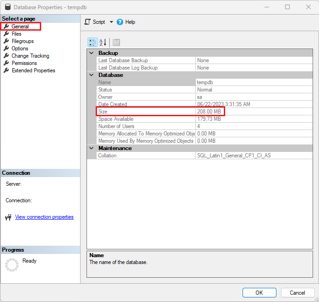Viewport: 319px width, 302px height.
Task: Click the Cancel button
Action: pos(297,293)
